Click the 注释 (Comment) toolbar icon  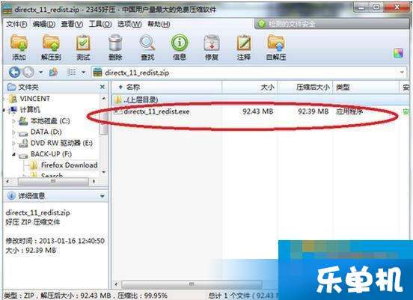pyautogui.click(x=244, y=47)
